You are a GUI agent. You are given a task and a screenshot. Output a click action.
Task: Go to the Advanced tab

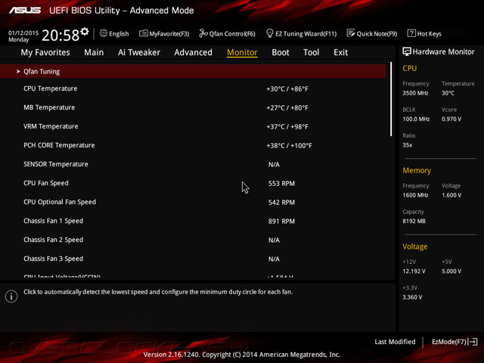point(194,52)
